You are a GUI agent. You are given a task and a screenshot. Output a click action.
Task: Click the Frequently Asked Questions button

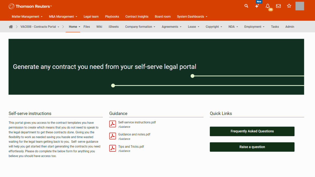pos(252,131)
